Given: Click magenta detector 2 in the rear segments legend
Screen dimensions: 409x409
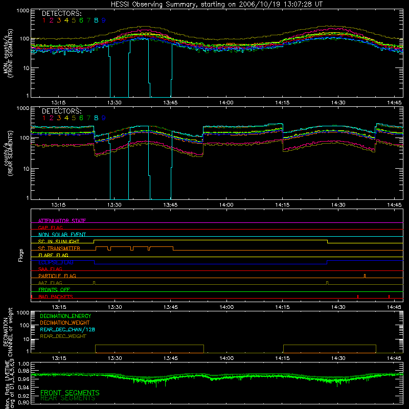Looking at the screenshot, I should coord(52,118).
